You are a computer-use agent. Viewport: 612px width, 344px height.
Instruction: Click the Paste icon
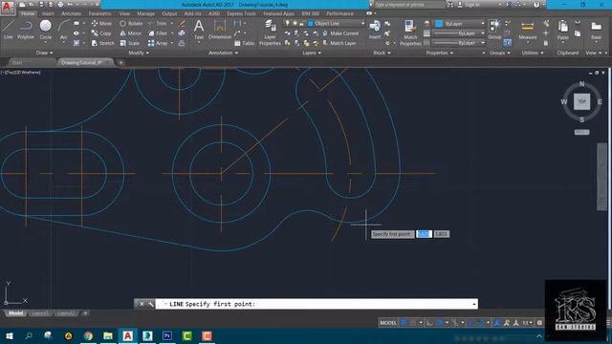[563, 30]
